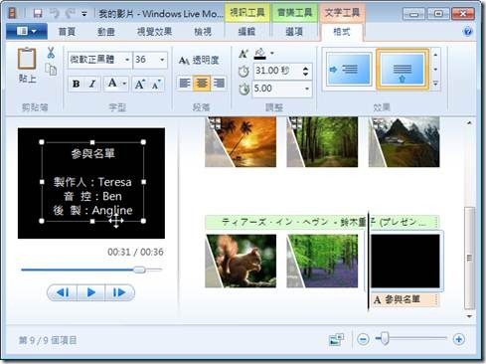Undo the last action in the title bar

(54, 13)
